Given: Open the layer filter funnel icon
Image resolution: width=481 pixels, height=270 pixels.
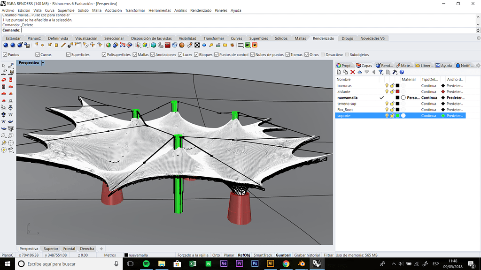Looking at the screenshot, I should pyautogui.click(x=380, y=71).
